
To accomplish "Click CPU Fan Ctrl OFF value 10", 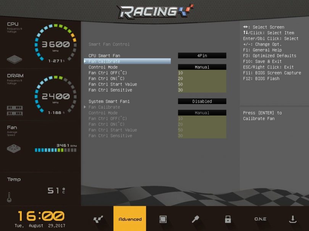I will (x=202, y=73).
